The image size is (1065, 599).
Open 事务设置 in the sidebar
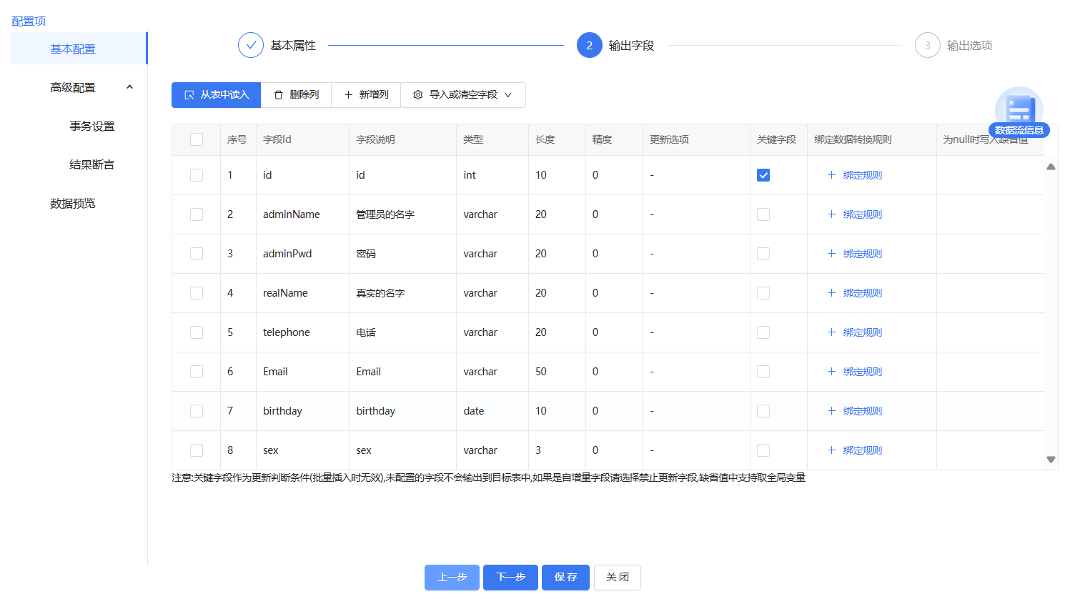tap(91, 126)
